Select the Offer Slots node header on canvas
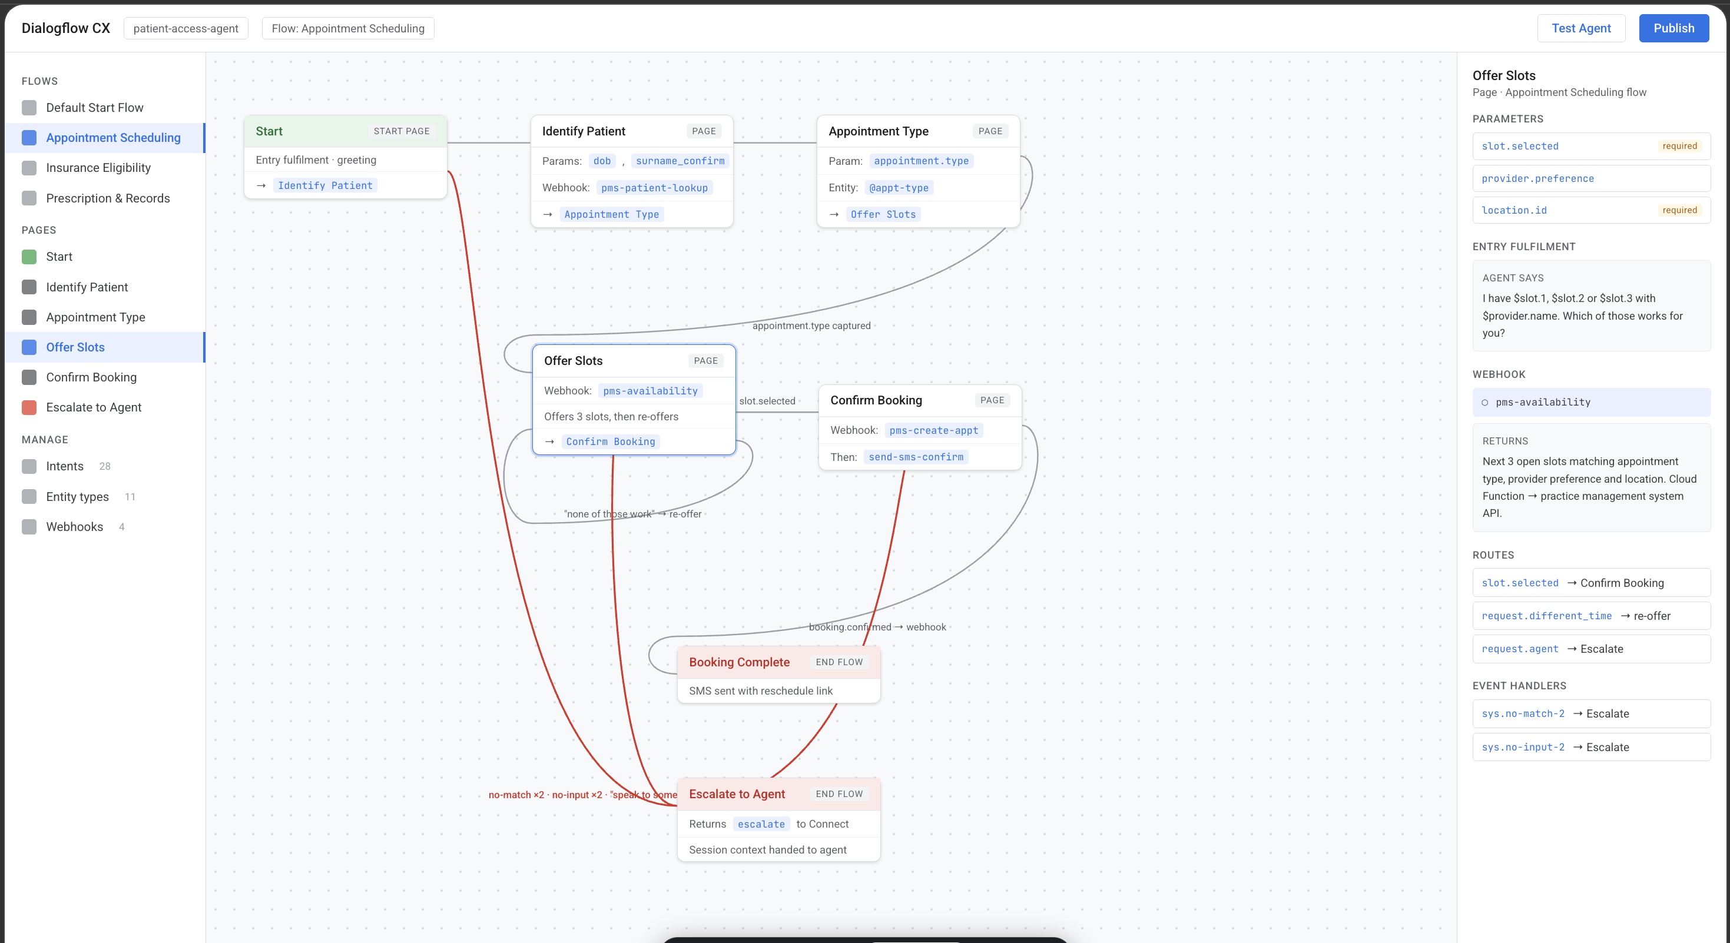The height and width of the screenshot is (943, 1730). (x=634, y=360)
